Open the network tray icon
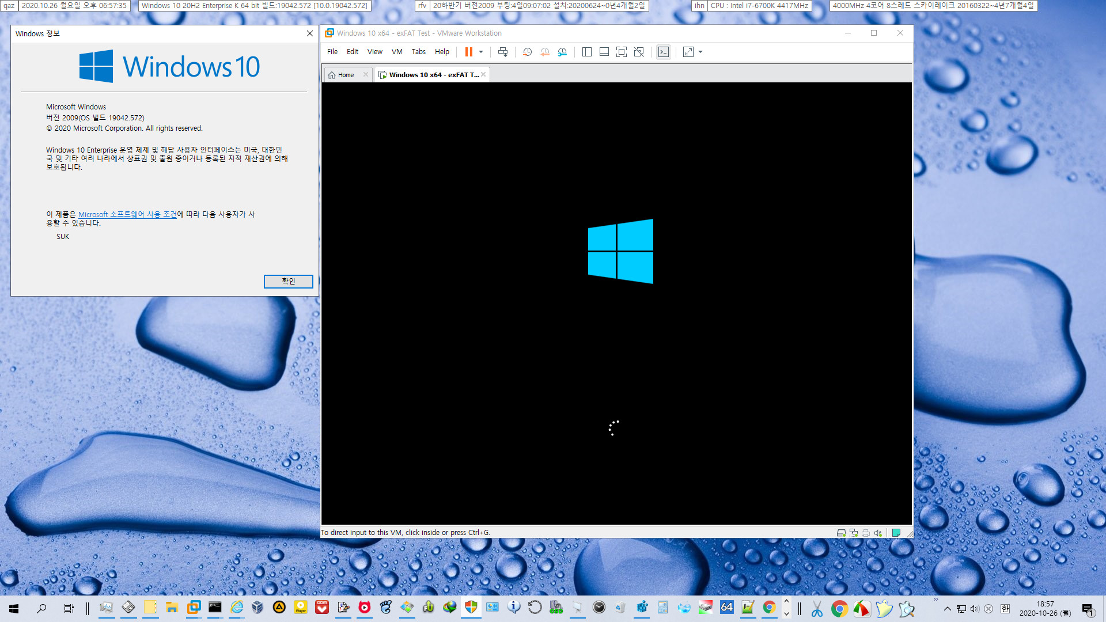Image resolution: width=1106 pixels, height=622 pixels. pos(961,609)
